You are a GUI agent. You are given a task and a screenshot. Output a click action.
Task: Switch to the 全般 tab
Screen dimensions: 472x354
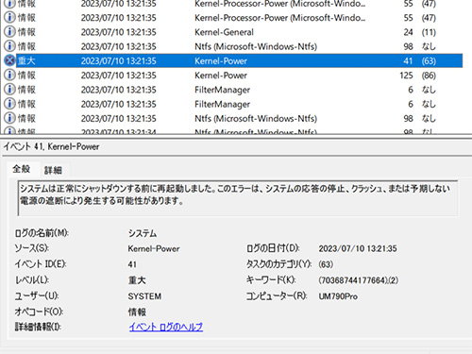[x=22, y=169]
